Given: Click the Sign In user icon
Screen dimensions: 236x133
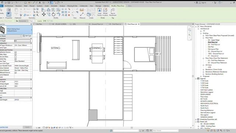Looking at the screenshot, I should (200, 3).
